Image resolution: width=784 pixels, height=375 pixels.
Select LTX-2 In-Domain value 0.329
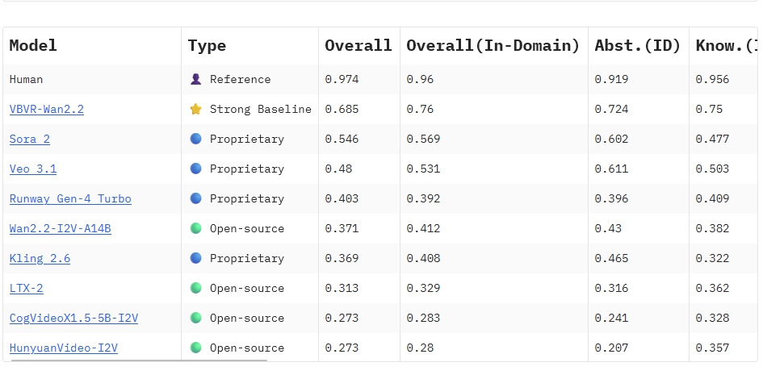tap(423, 288)
